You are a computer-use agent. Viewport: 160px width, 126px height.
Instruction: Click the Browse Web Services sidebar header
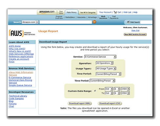tap(22, 68)
